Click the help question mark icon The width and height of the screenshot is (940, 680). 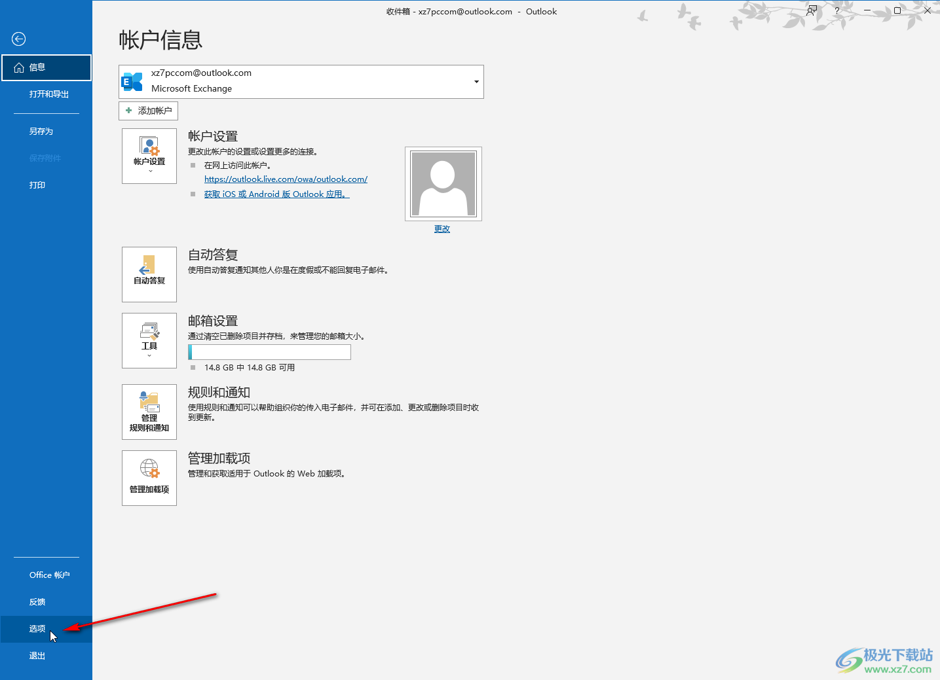(837, 11)
